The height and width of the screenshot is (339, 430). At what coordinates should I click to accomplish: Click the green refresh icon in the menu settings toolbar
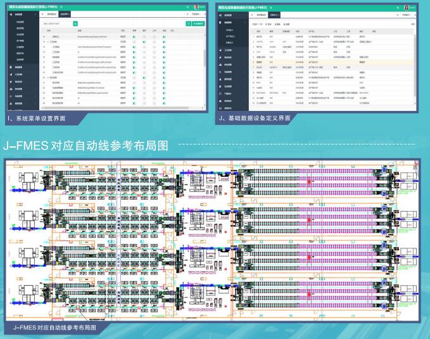tap(188, 23)
